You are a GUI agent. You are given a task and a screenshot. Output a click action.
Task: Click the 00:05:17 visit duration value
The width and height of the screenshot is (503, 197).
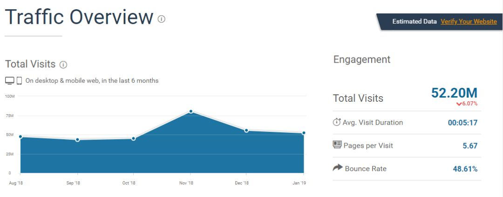pos(462,123)
